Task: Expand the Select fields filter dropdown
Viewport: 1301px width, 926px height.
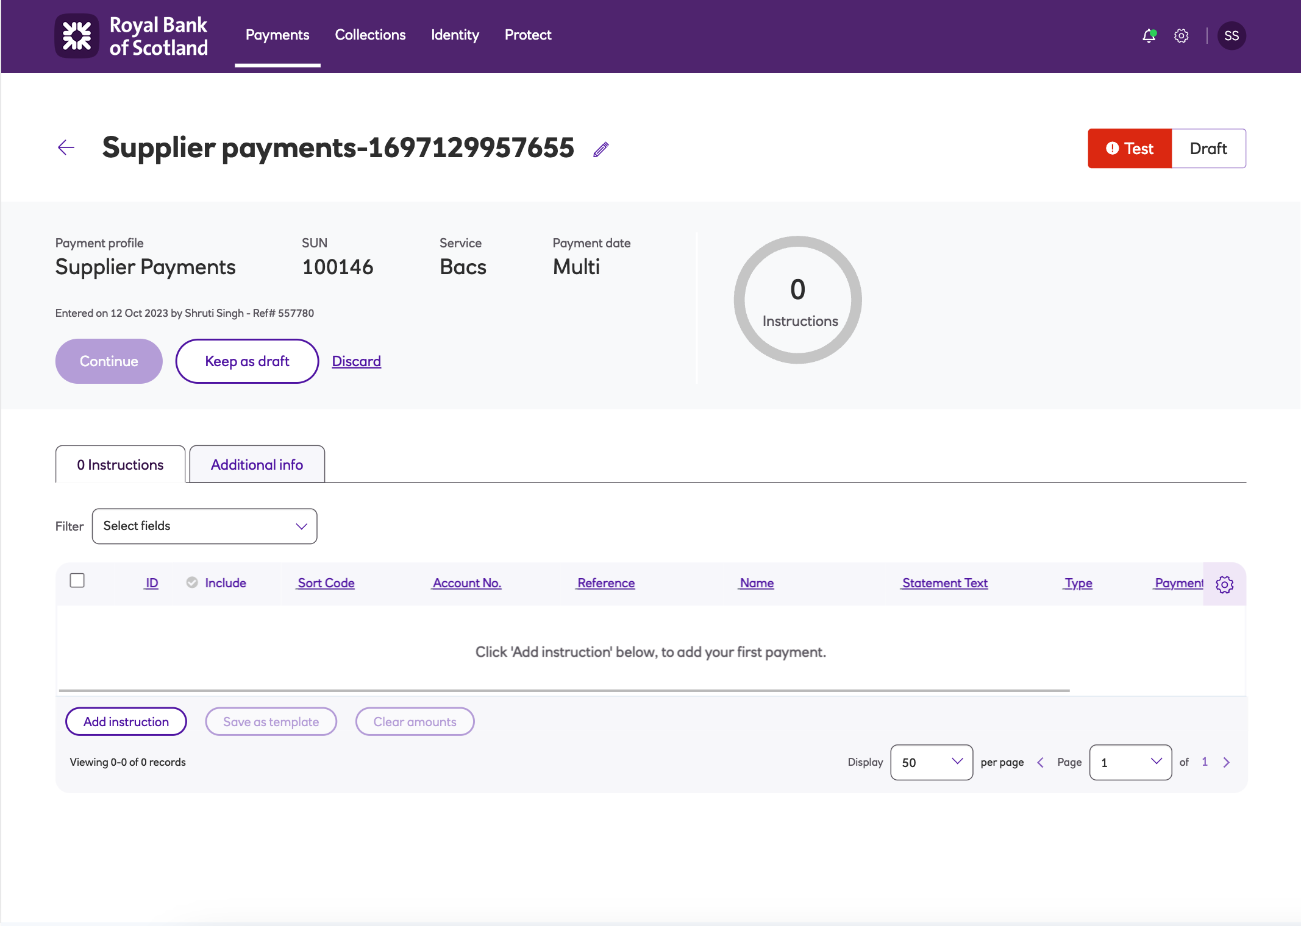Action: click(x=204, y=526)
